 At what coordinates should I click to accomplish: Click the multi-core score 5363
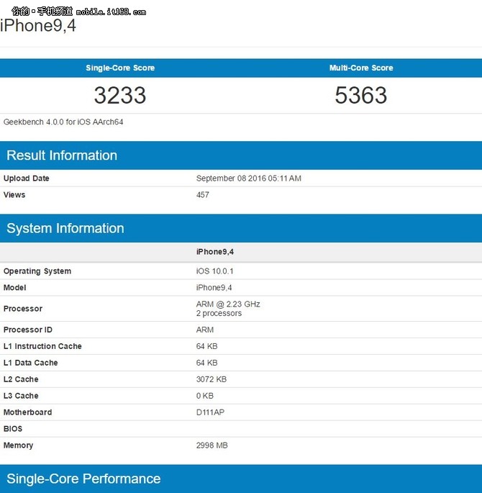coord(361,95)
